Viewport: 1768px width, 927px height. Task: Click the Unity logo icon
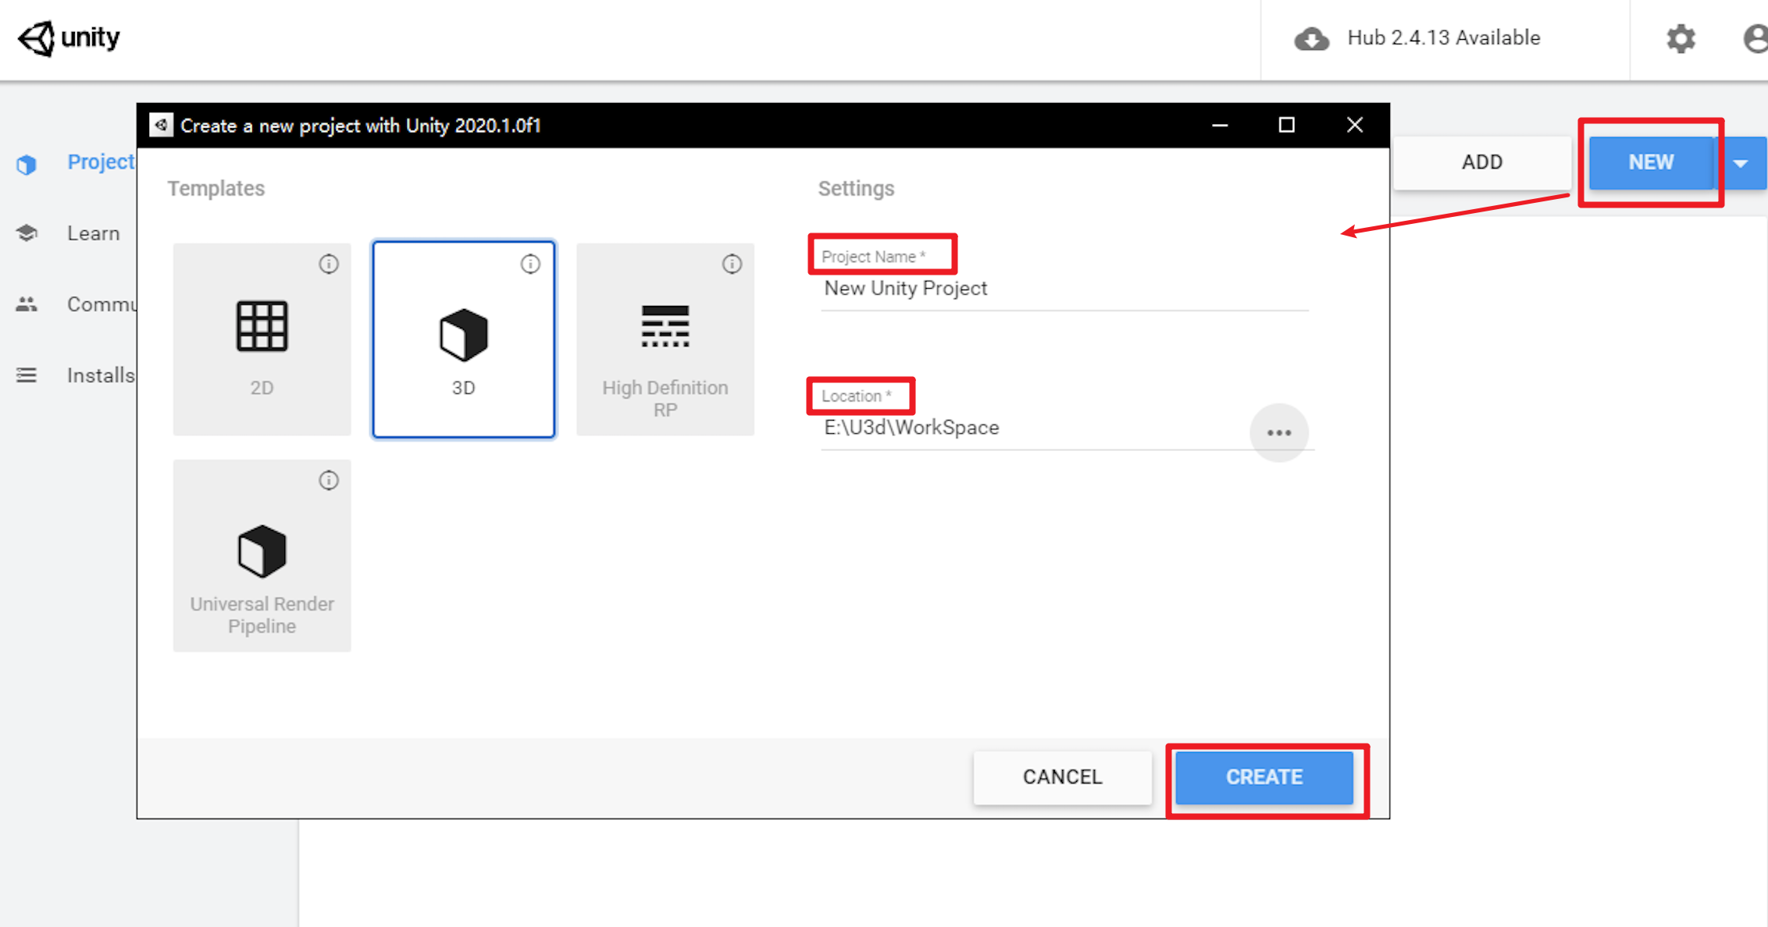coord(37,37)
